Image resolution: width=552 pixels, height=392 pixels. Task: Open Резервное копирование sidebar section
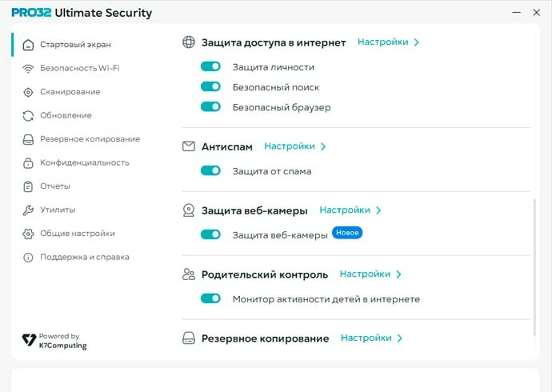(x=90, y=139)
